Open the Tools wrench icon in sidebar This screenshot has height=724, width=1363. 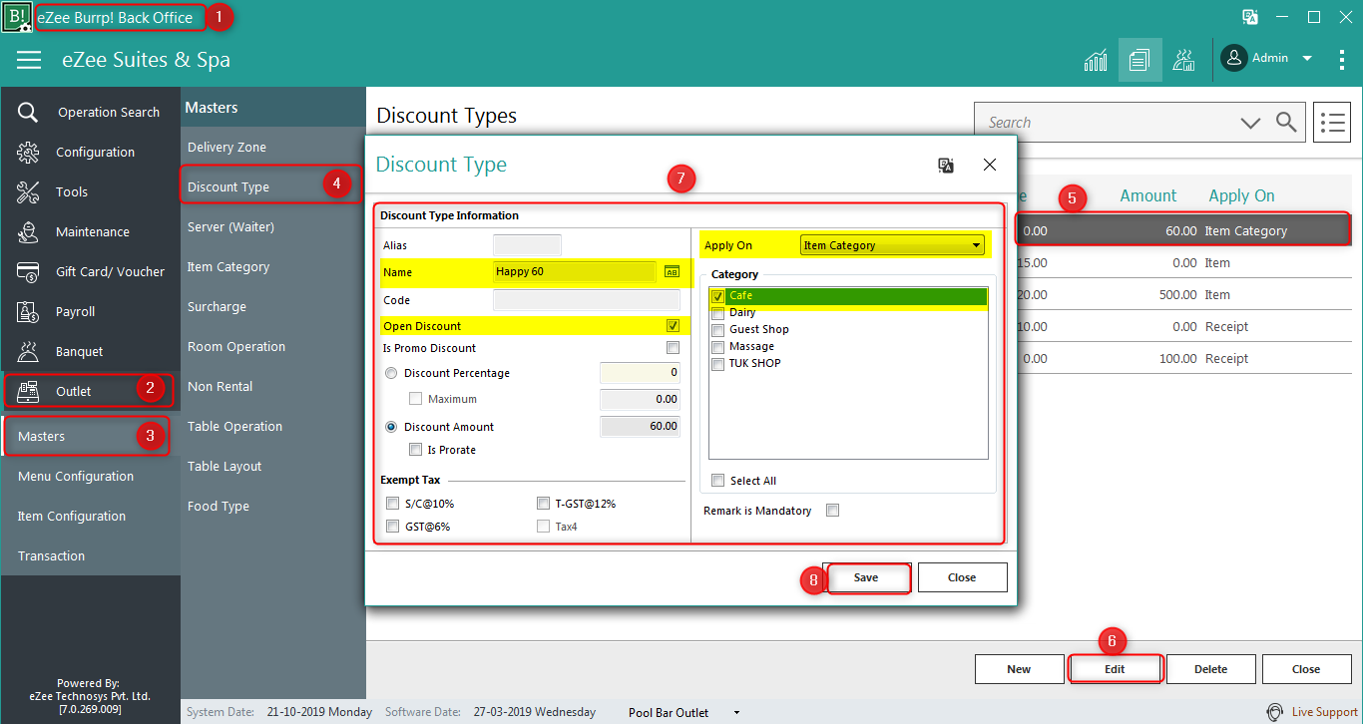pyautogui.click(x=28, y=192)
